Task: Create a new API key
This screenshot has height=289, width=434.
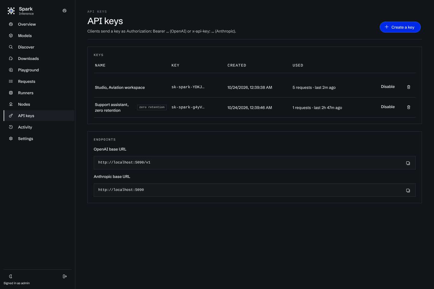Action: point(400,27)
